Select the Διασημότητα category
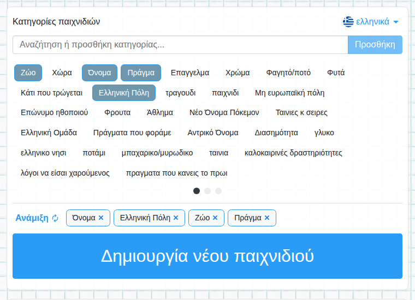This screenshot has height=300, width=415. click(x=276, y=133)
